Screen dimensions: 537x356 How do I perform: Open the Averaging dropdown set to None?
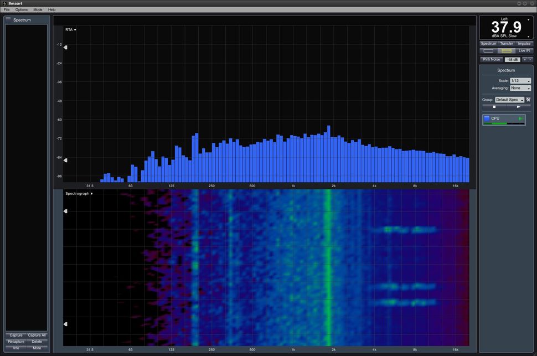520,88
